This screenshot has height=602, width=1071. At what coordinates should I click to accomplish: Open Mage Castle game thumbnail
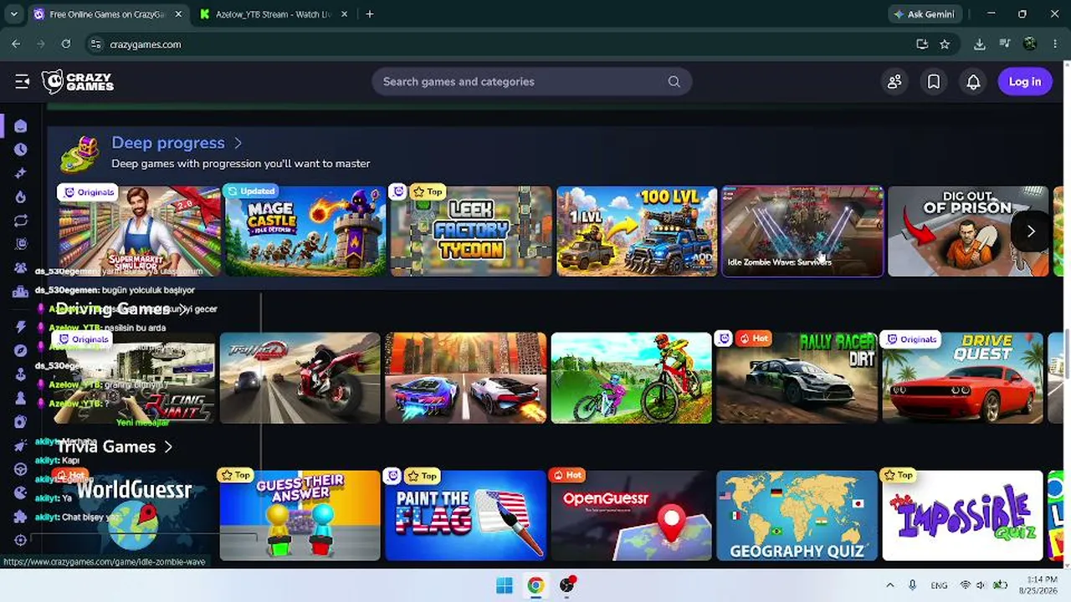click(305, 232)
